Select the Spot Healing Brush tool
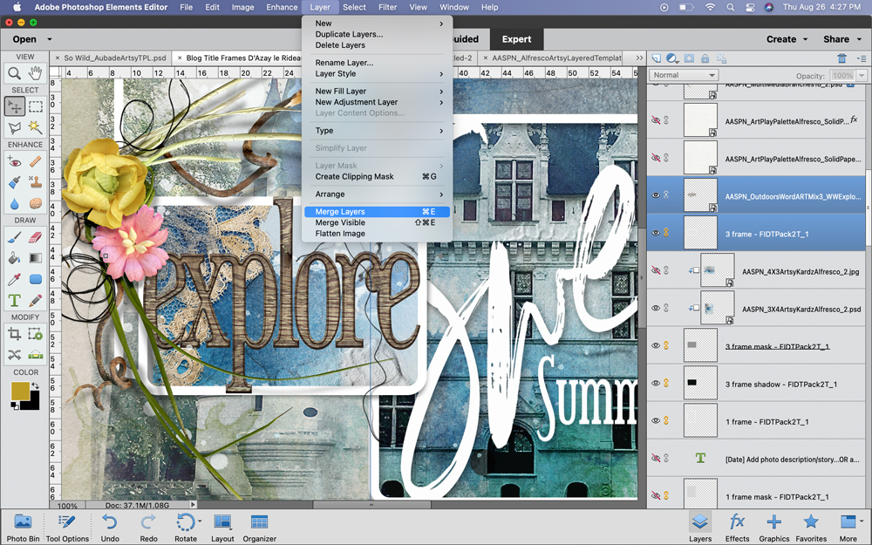Screen dimensions: 872x545 point(36,162)
